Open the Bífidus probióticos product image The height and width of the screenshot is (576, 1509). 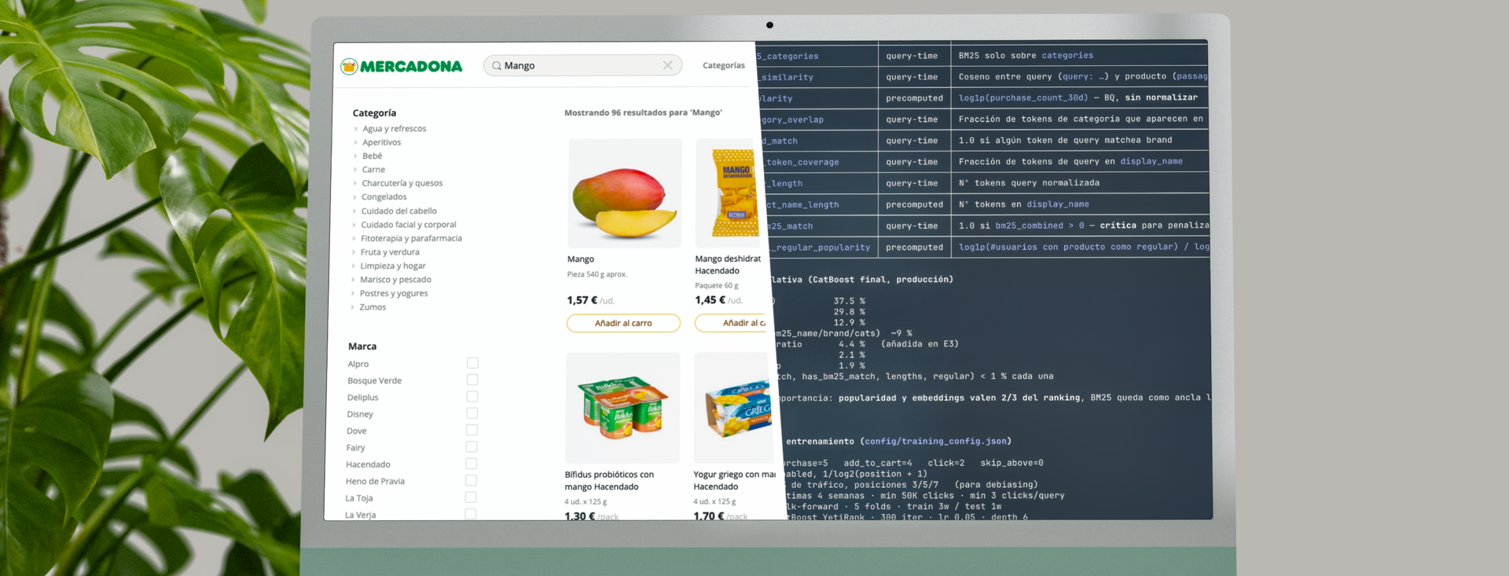pos(622,408)
